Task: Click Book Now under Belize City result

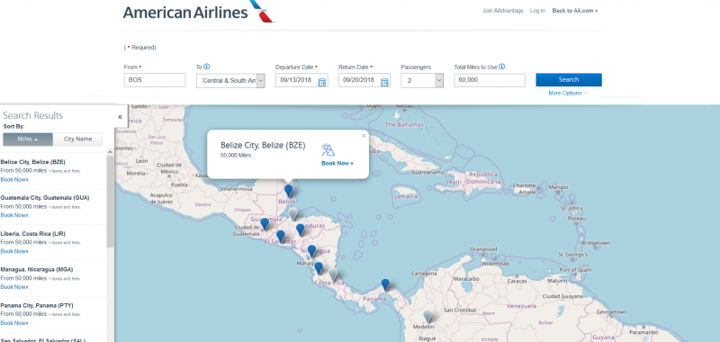Action: coord(14,179)
